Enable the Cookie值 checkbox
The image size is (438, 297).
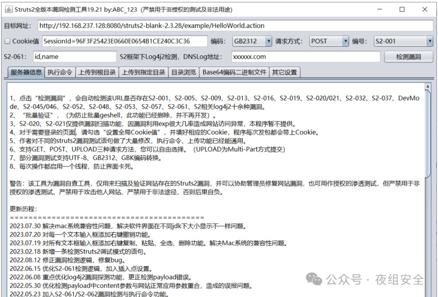(x=8, y=41)
